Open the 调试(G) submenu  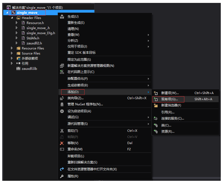105,117
